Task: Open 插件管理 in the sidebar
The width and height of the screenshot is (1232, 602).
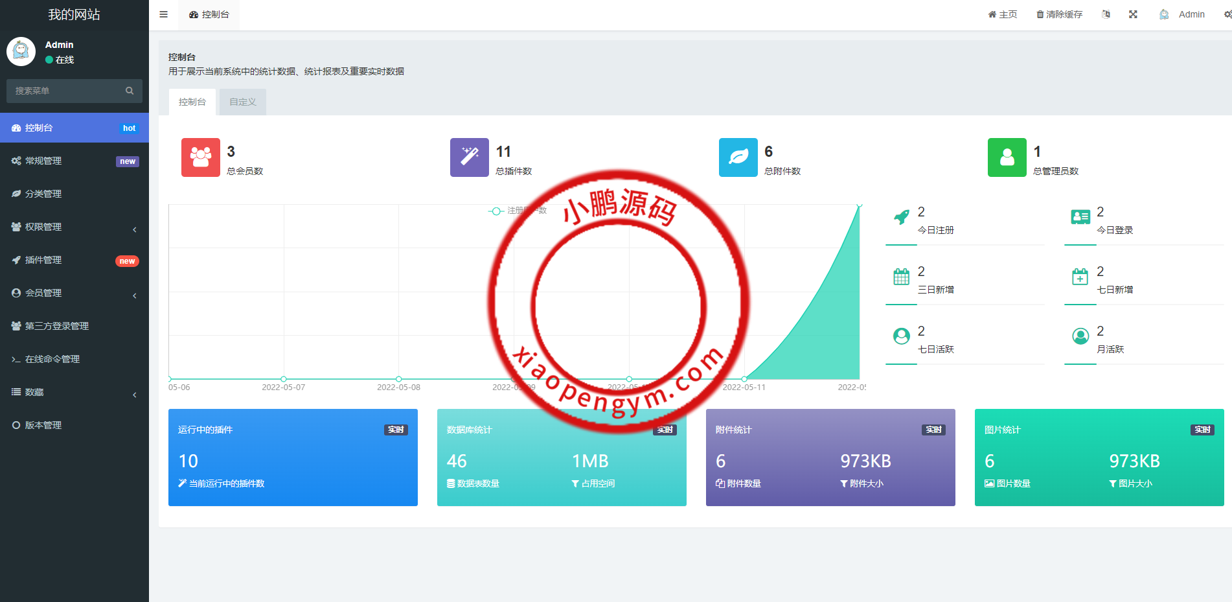Action: [x=74, y=260]
